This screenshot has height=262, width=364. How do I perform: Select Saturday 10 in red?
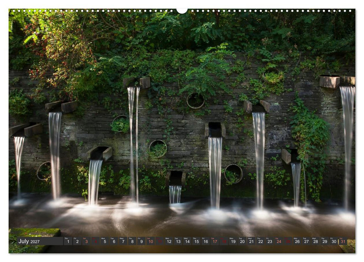click(151, 241)
